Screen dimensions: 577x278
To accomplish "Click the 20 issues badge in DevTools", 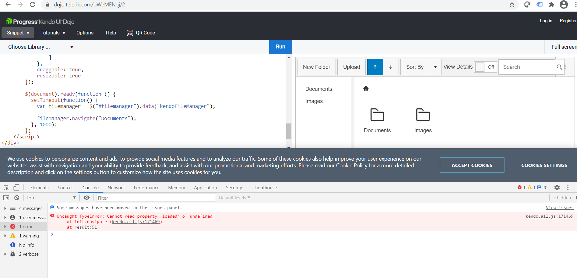I will point(542,187).
